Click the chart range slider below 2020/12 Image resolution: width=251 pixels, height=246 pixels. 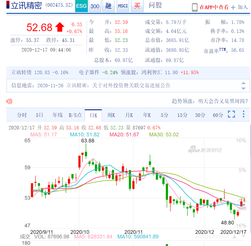point(212,237)
